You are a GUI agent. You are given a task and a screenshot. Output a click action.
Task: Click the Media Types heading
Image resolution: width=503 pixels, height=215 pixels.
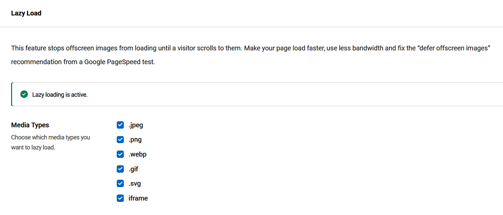30,125
